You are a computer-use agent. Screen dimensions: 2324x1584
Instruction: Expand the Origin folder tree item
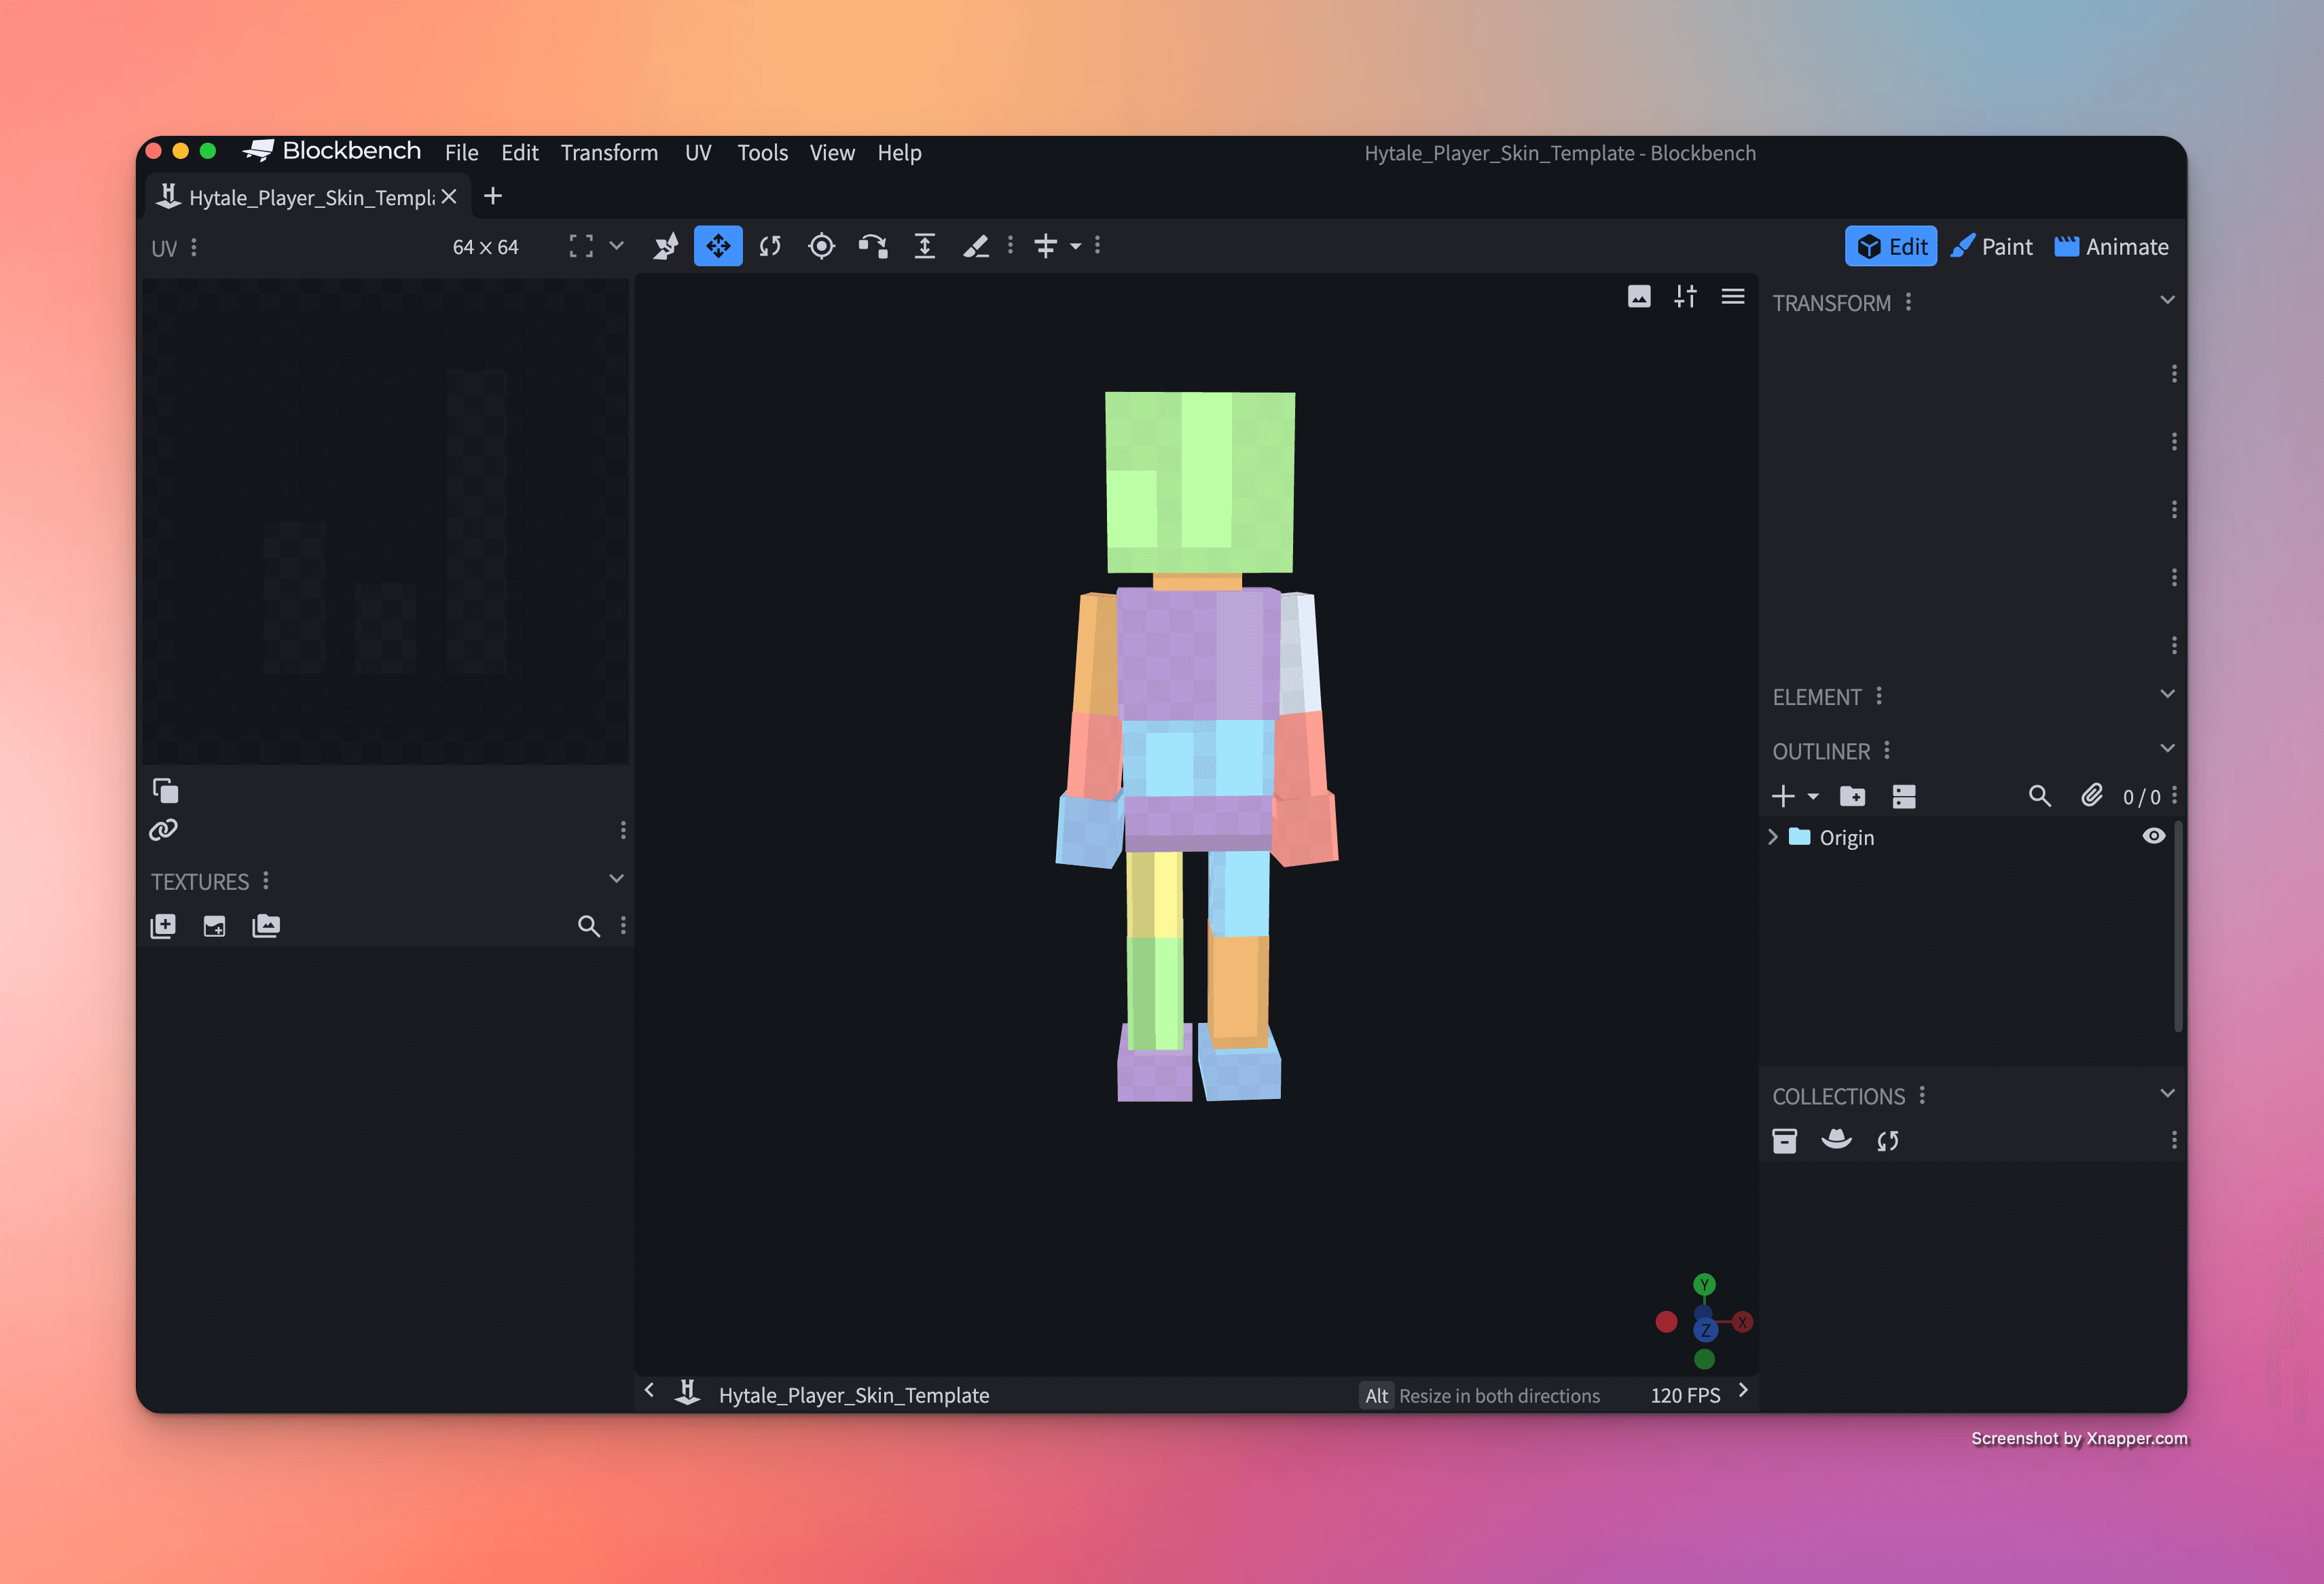click(x=1773, y=837)
